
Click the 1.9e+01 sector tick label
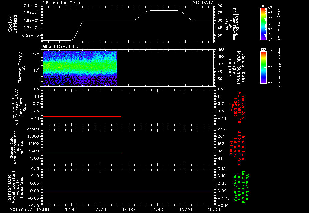[31, 20]
